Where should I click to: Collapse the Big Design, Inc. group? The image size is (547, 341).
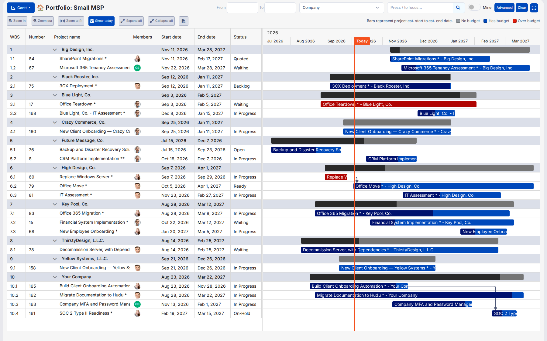click(55, 50)
